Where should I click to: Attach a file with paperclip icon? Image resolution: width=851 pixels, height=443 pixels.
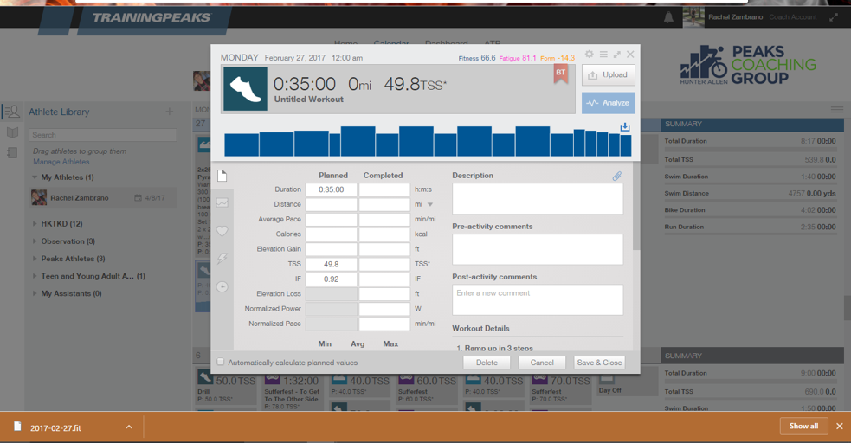617,176
